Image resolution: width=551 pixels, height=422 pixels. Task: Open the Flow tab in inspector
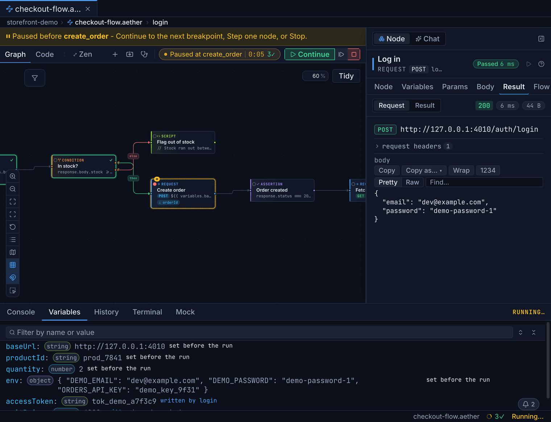541,87
